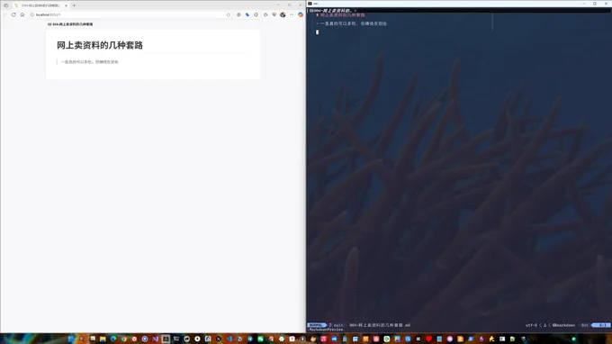
Task: Open the browser profile avatar
Action: click(x=283, y=14)
